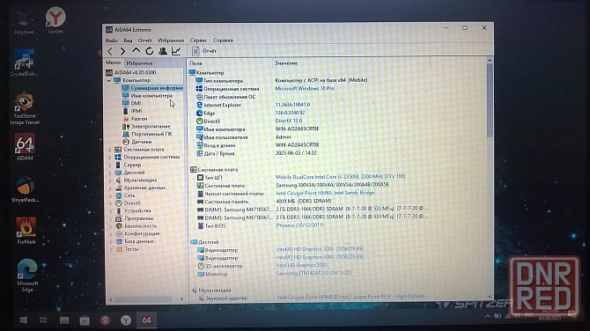The image size is (590, 331).
Task: Expand the Дисплей tree node
Action: pos(110,173)
